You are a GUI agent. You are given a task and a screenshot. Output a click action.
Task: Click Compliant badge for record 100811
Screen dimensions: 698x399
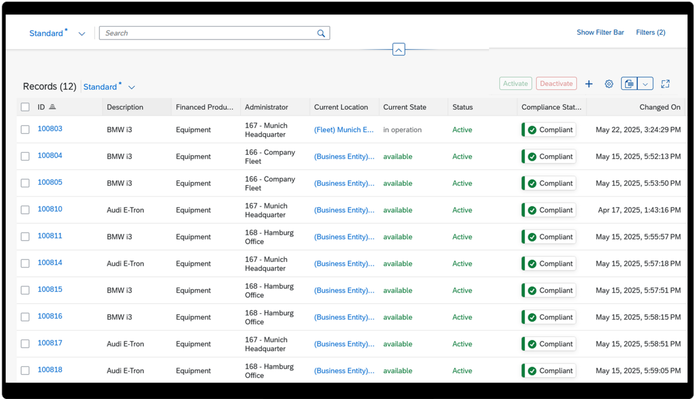click(548, 237)
